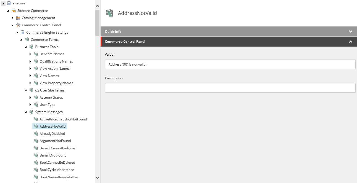Click the Commerce Control Panel section header
Viewport: 357px width, 183px height.
(x=229, y=42)
